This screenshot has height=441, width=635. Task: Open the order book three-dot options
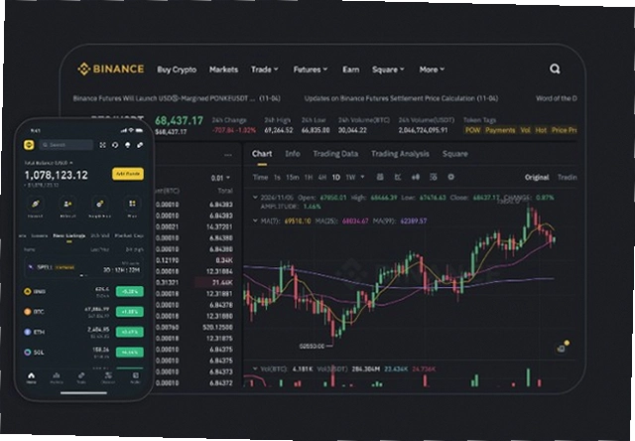228,155
